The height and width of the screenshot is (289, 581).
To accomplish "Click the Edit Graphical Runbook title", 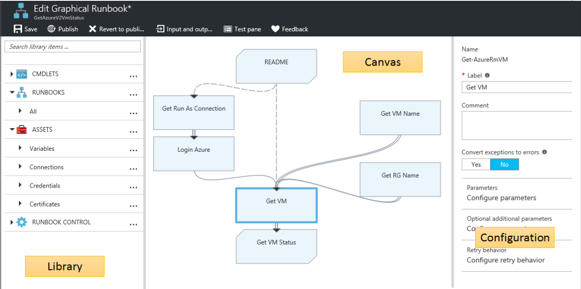I will (x=82, y=9).
